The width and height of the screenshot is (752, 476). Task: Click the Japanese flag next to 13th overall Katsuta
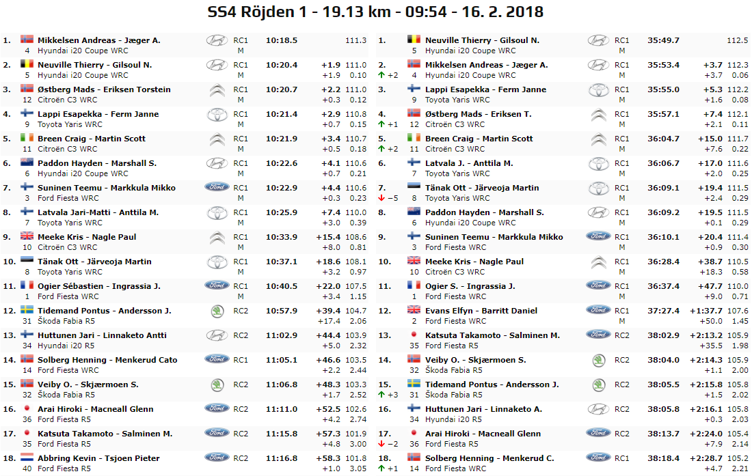[414, 335]
